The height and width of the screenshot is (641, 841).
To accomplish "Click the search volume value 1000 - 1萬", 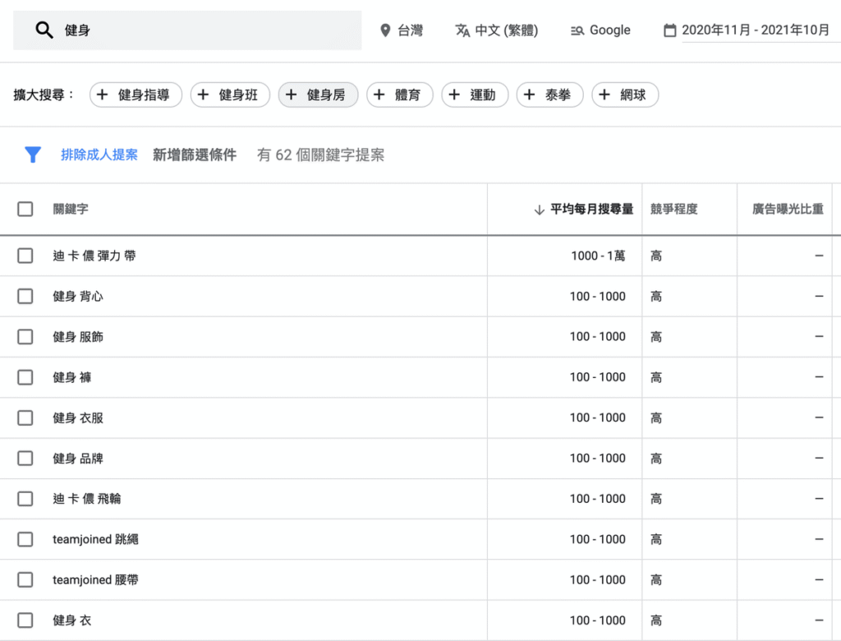I will pyautogui.click(x=598, y=256).
